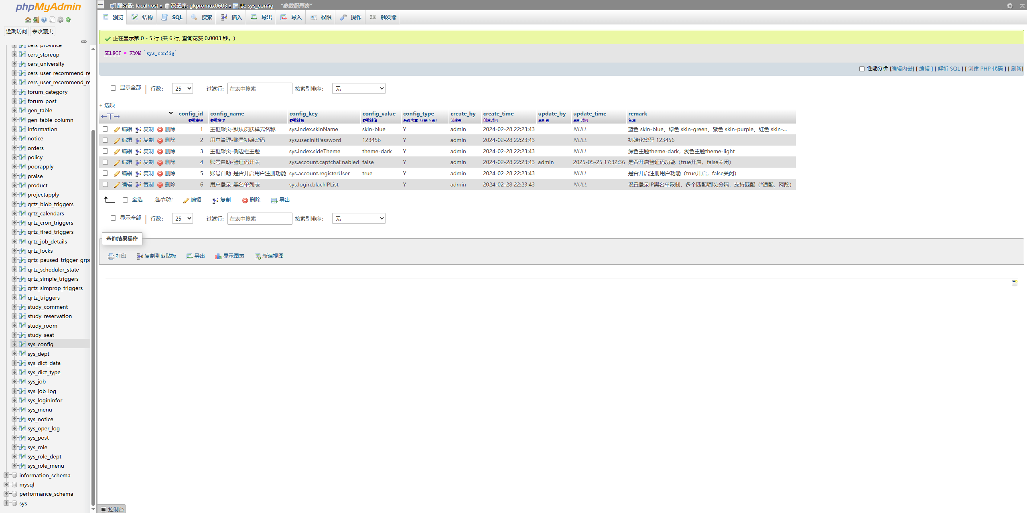Viewport: 1027px width, 513px height.
Task: Check the row checkbox for config_id 4
Action: (106, 162)
